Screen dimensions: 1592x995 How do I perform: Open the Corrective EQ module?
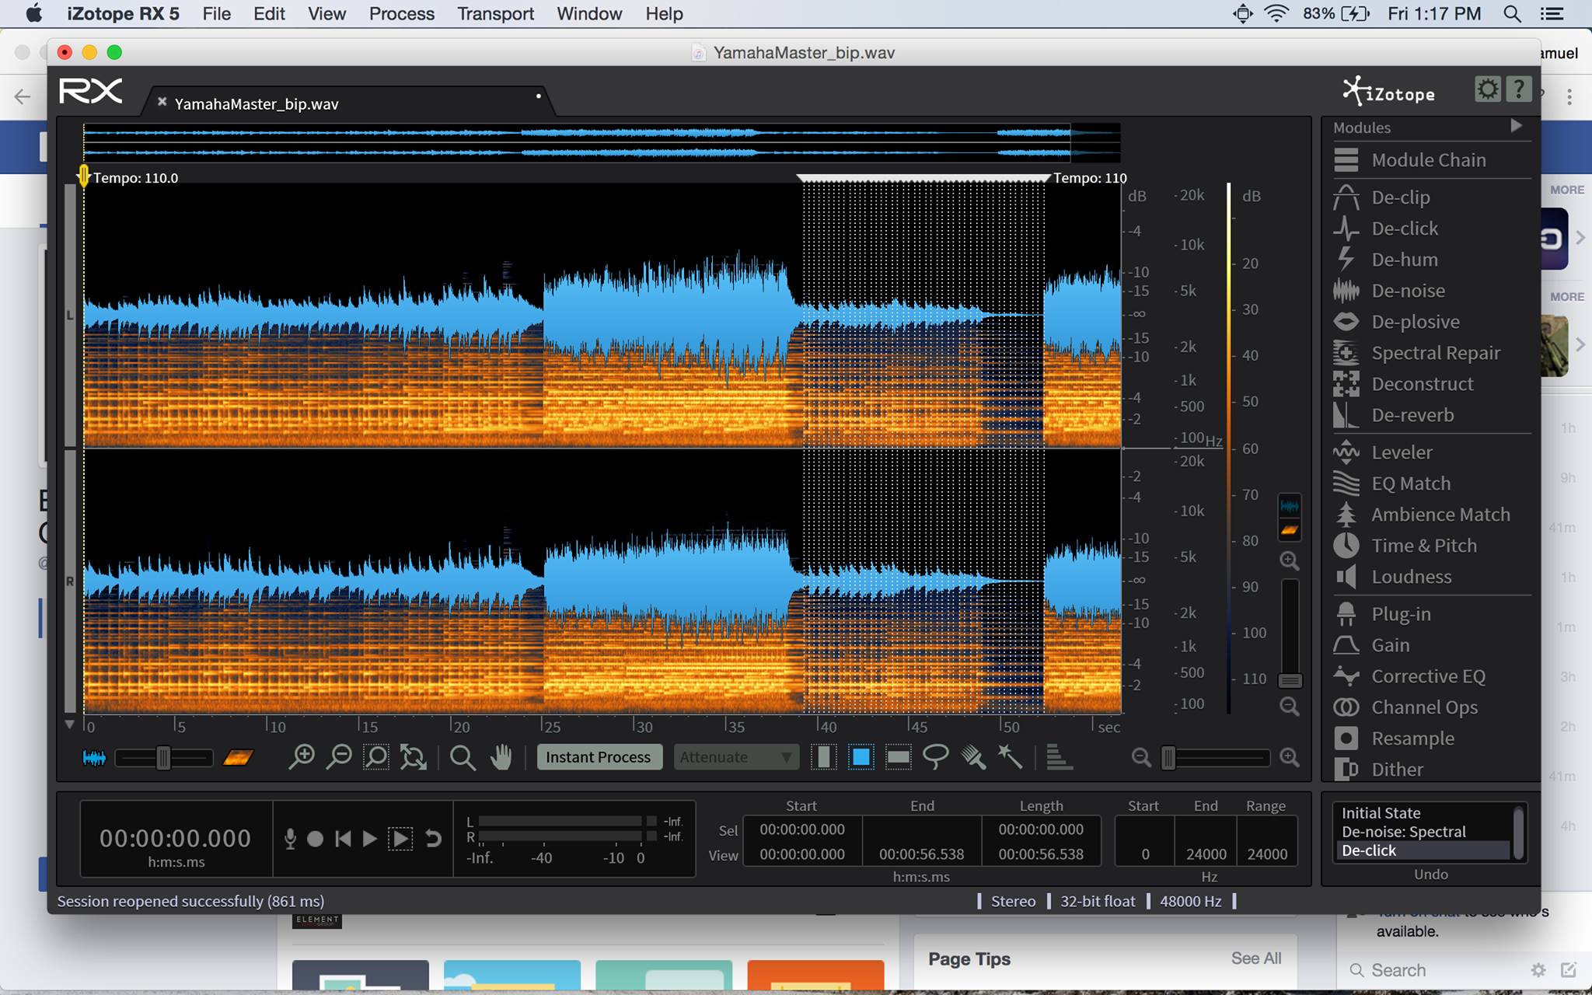tap(1427, 676)
